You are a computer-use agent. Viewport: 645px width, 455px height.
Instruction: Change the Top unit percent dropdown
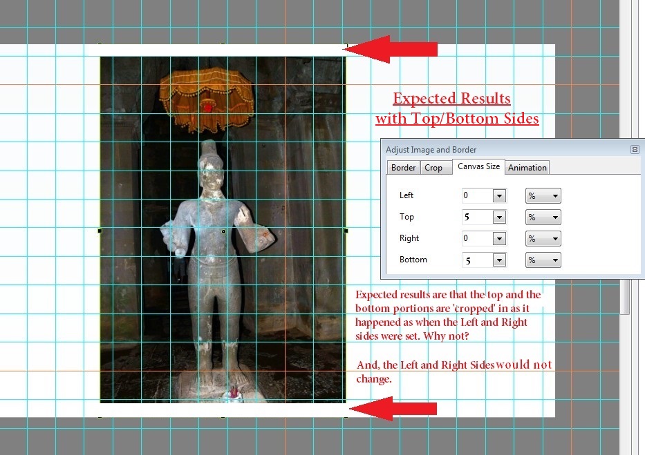pos(543,217)
